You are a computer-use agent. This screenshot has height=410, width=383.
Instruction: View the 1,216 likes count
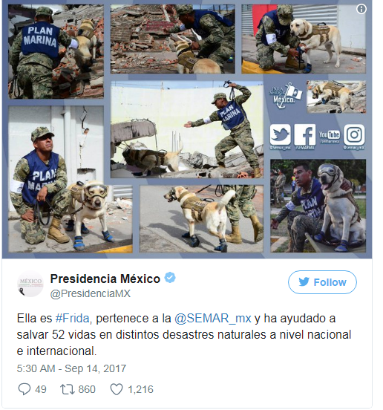(140, 389)
